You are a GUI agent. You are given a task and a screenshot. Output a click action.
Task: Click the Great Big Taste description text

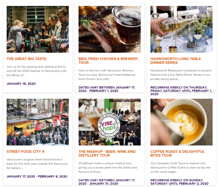tap(36, 71)
